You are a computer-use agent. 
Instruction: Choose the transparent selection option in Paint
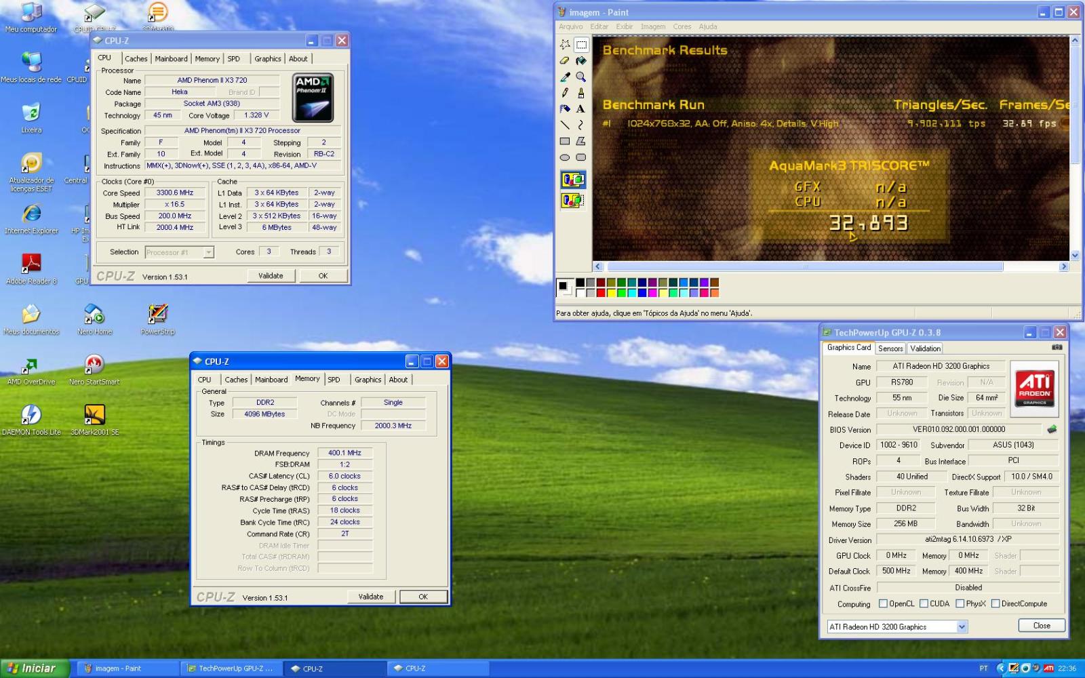[x=573, y=201]
